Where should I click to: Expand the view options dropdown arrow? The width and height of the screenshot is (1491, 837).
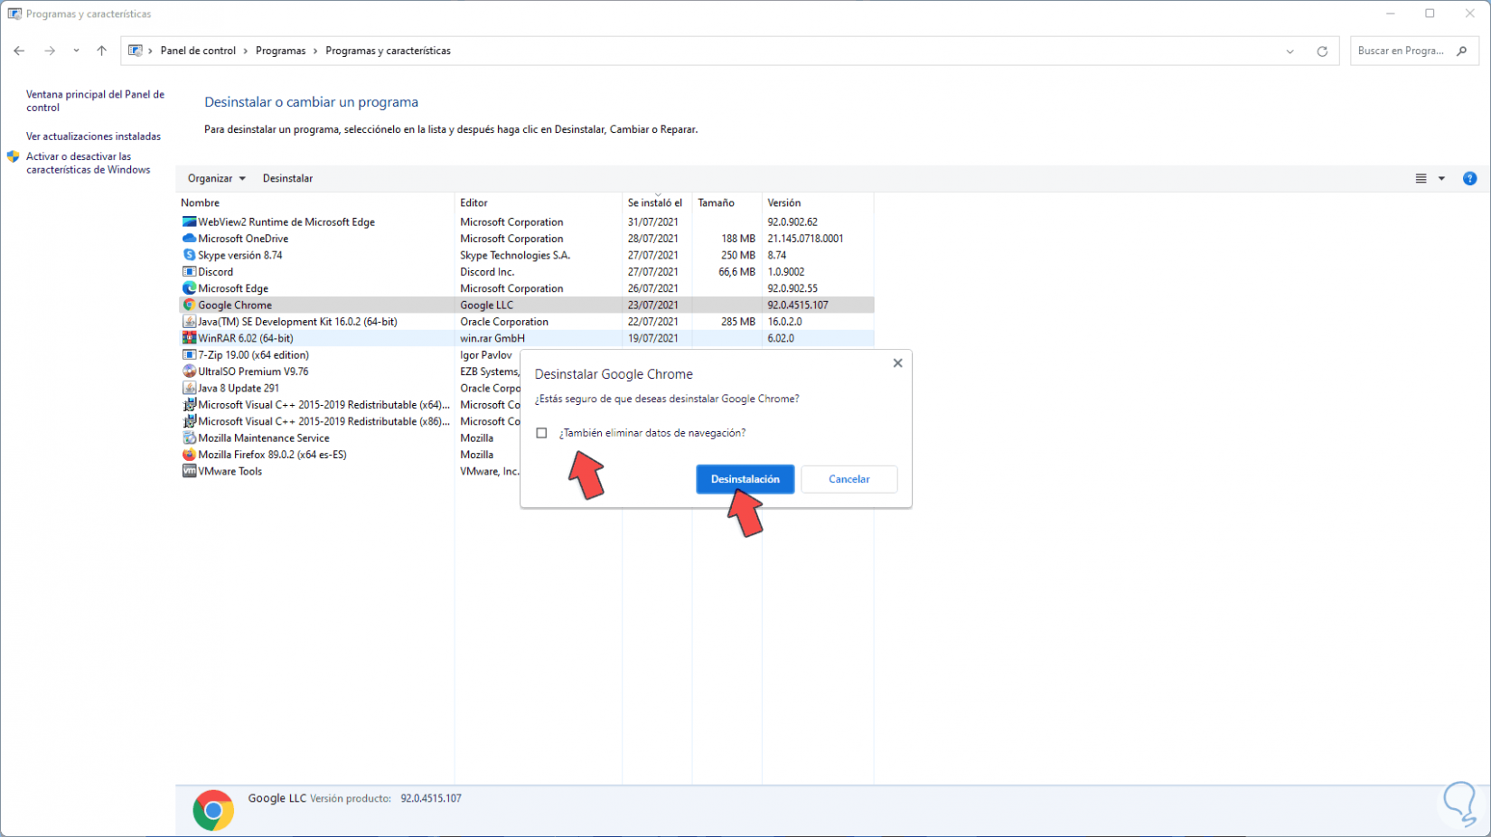tap(1442, 179)
